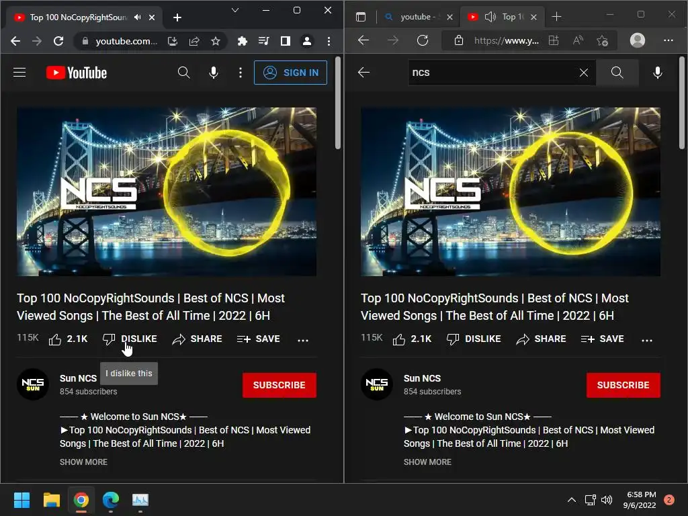The width and height of the screenshot is (688, 516).
Task: Like the video in the Chrome window
Action: (x=68, y=339)
